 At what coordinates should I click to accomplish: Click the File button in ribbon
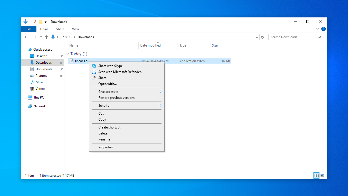coord(29,29)
